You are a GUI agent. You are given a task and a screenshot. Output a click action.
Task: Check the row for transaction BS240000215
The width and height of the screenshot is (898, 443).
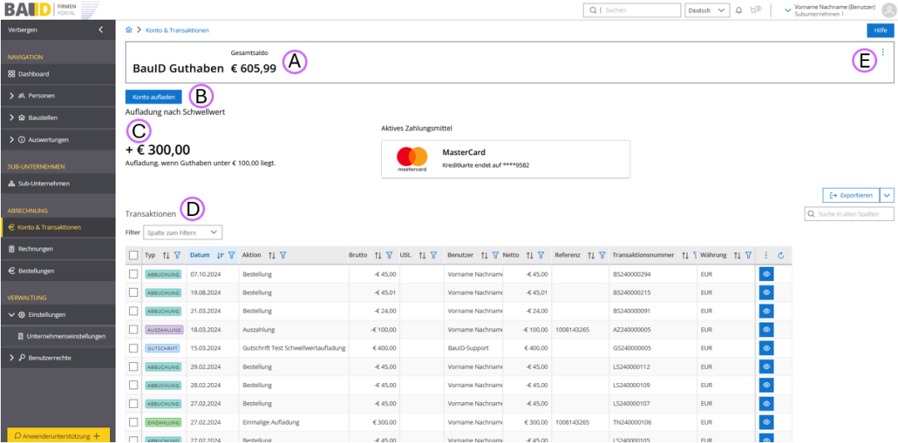[x=133, y=292]
